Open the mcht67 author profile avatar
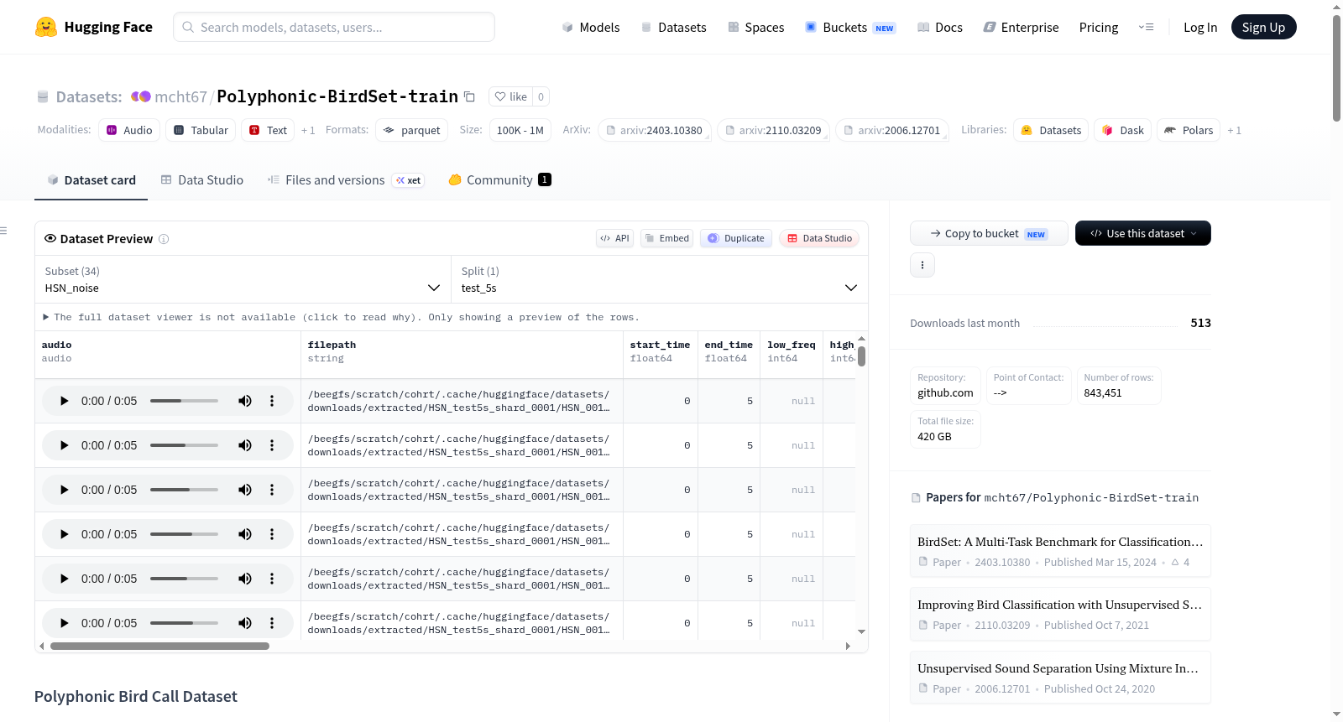The height and width of the screenshot is (722, 1343). coord(140,96)
